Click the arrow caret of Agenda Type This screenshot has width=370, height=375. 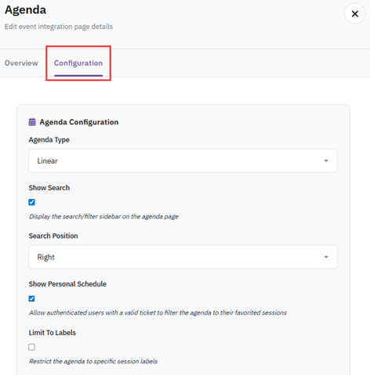326,160
